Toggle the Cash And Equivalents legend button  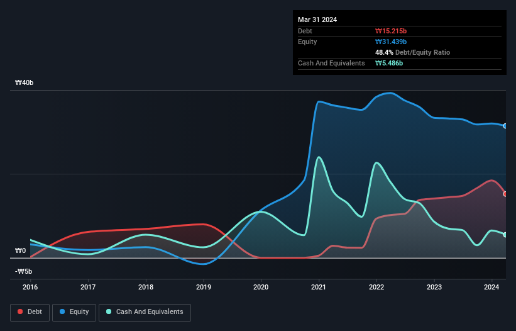(x=145, y=312)
